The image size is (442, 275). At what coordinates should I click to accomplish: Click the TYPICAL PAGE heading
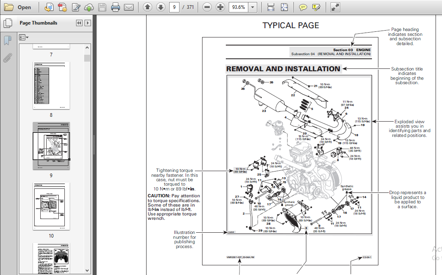(x=291, y=26)
